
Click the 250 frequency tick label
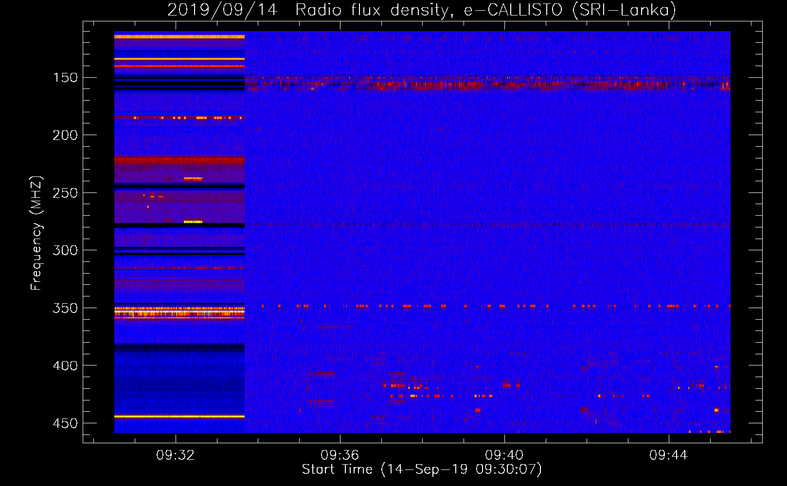[65, 193]
